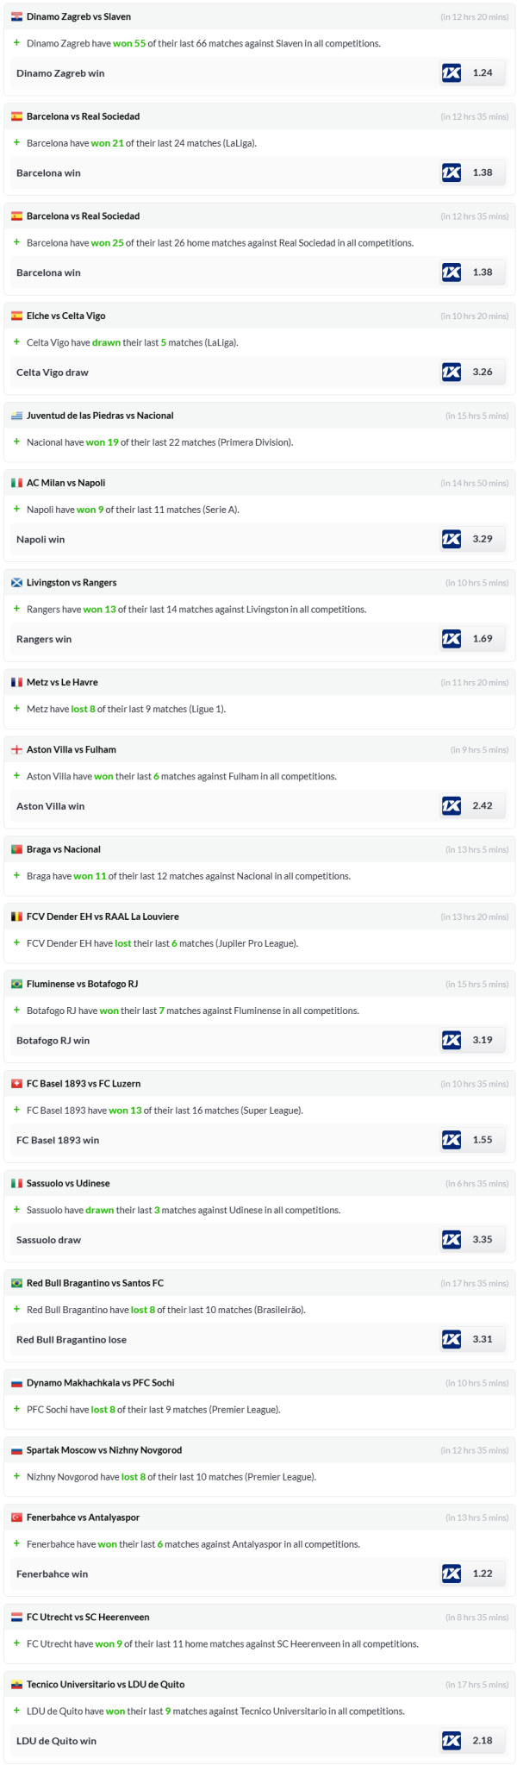Click the Swiss flag beside FC Basel 1893 vs FC Luzern
517x1765 pixels.
(16, 1084)
